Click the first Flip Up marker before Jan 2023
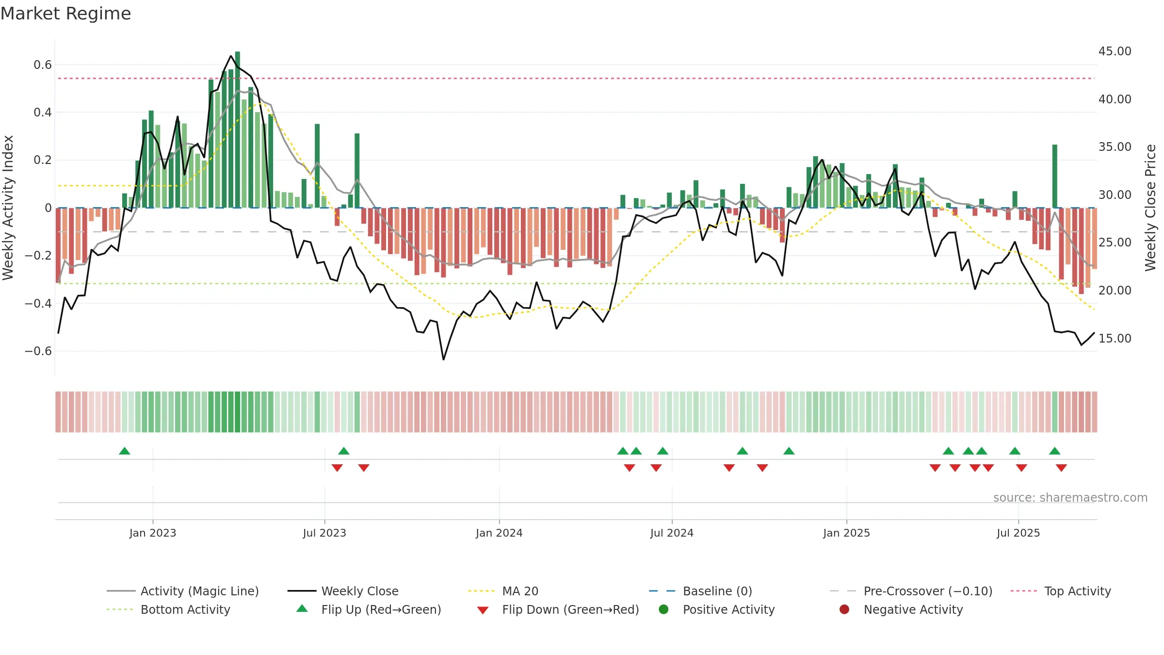 [125, 451]
